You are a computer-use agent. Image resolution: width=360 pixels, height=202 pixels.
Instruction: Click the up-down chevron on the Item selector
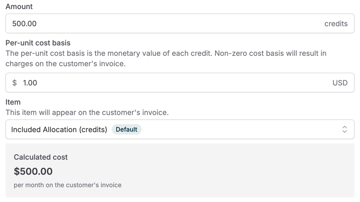click(x=345, y=129)
